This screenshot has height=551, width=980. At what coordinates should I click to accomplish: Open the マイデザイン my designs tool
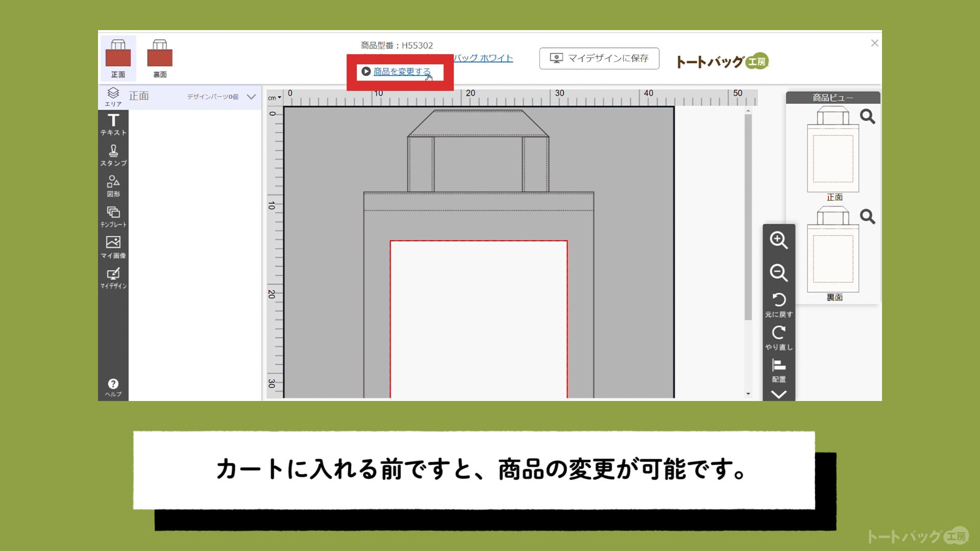[x=113, y=278]
